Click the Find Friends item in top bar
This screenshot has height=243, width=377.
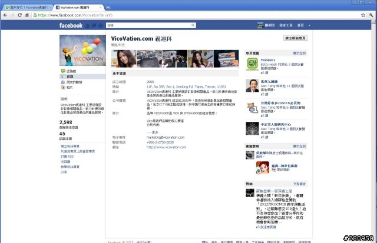(286, 25)
